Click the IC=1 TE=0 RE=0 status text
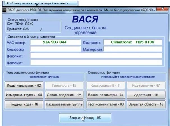This screenshot has height=126, width=170. (x=20, y=24)
